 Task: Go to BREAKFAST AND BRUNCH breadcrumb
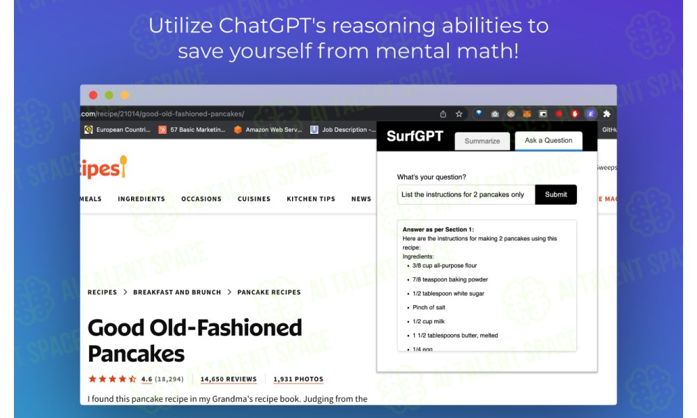177,293
